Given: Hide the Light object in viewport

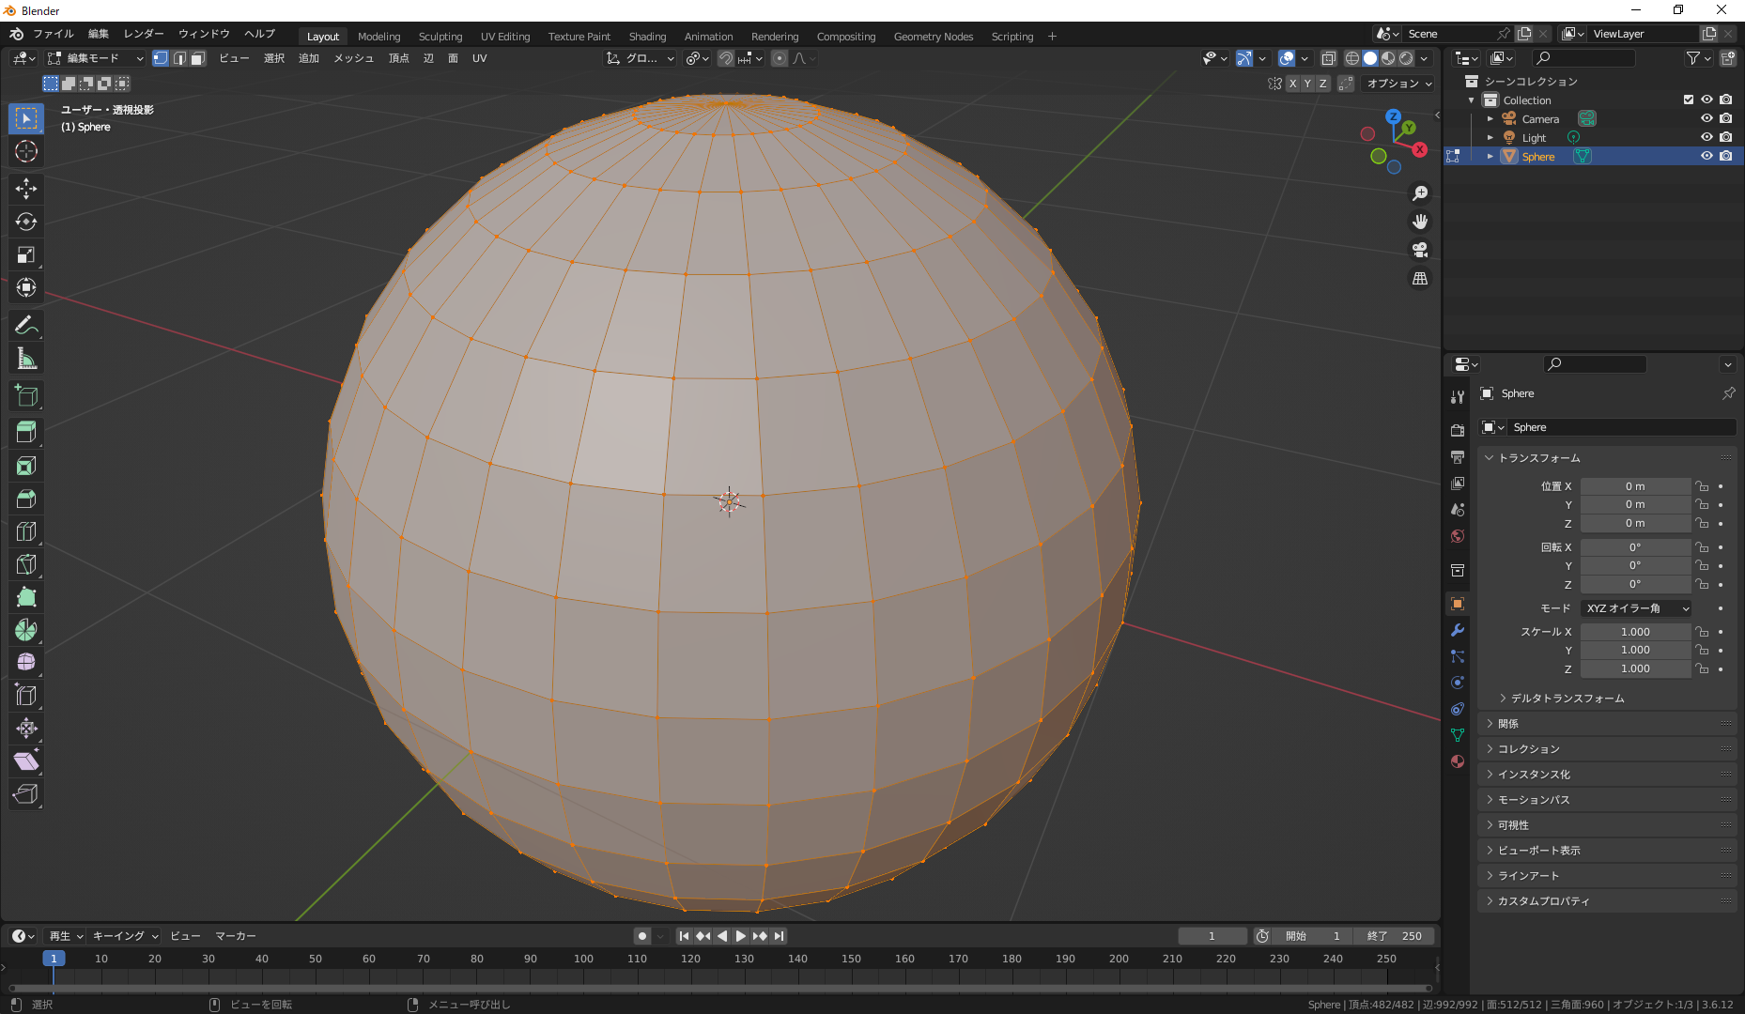Looking at the screenshot, I should point(1706,137).
